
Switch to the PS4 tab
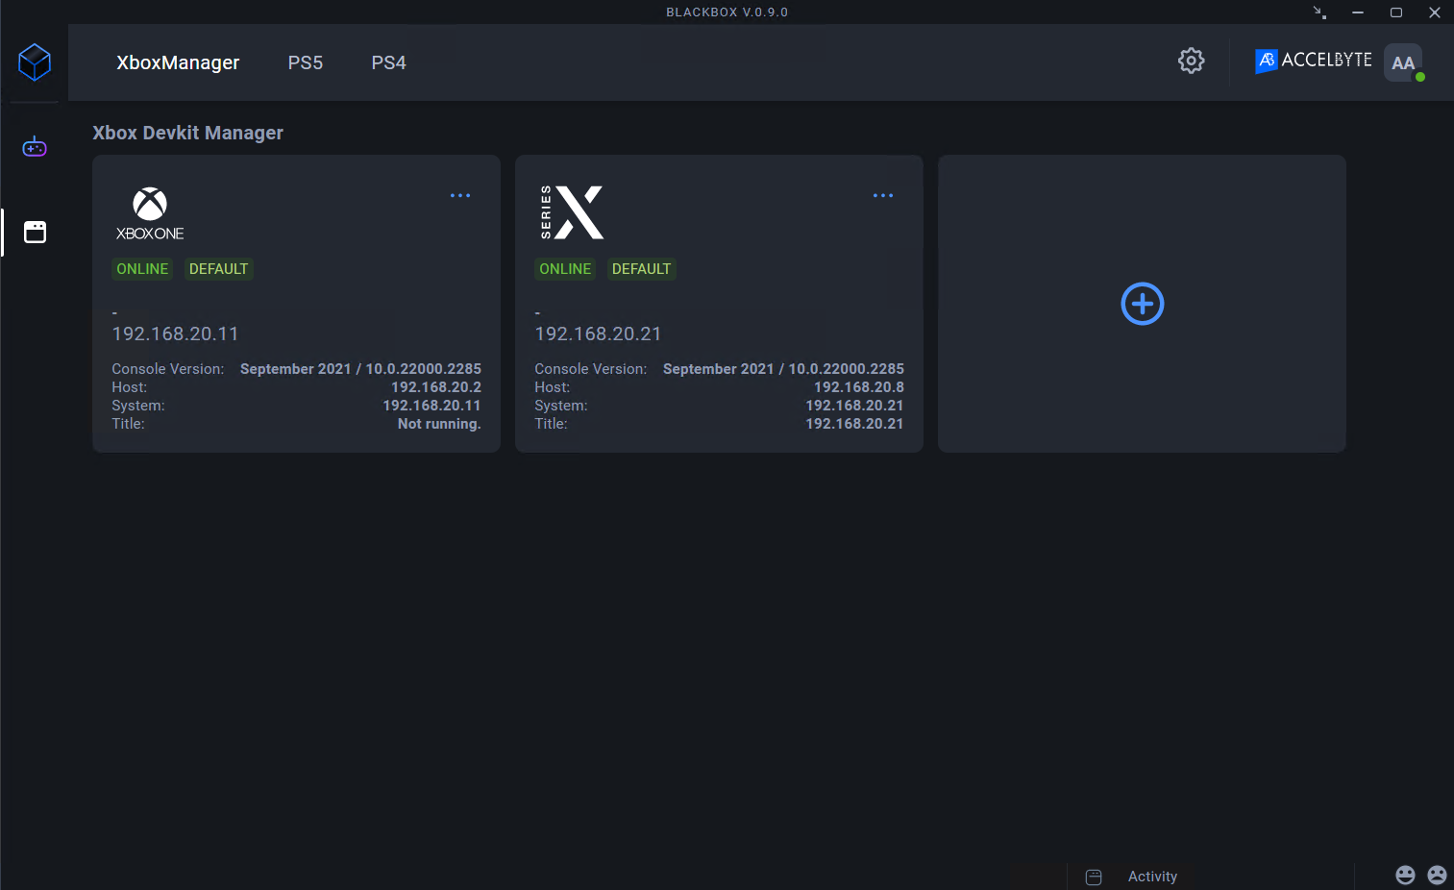389,62
